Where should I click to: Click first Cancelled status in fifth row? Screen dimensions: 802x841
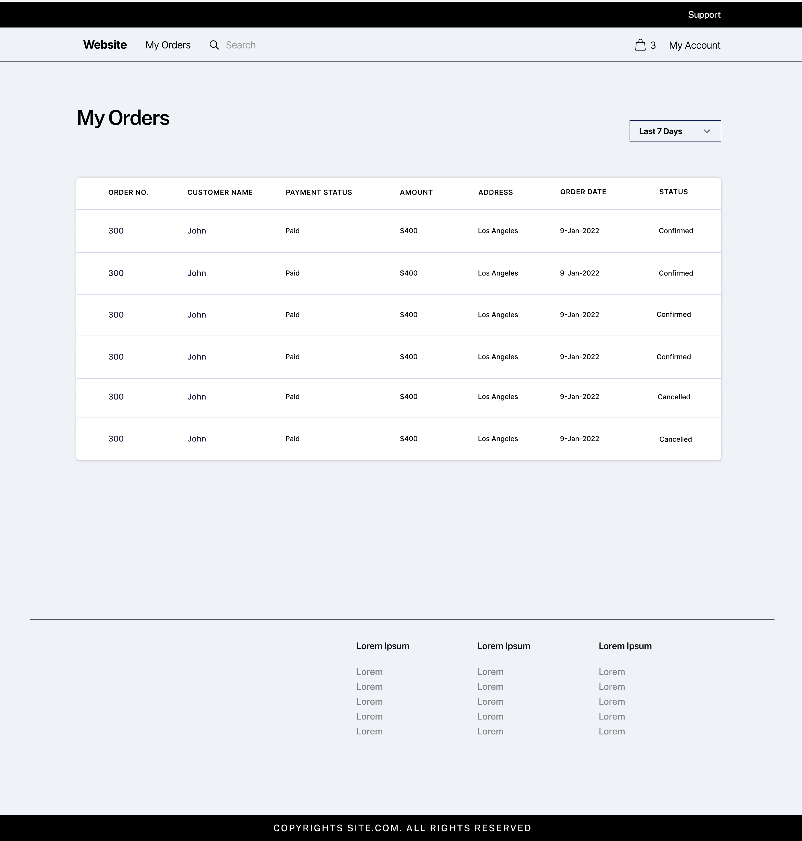[674, 397]
